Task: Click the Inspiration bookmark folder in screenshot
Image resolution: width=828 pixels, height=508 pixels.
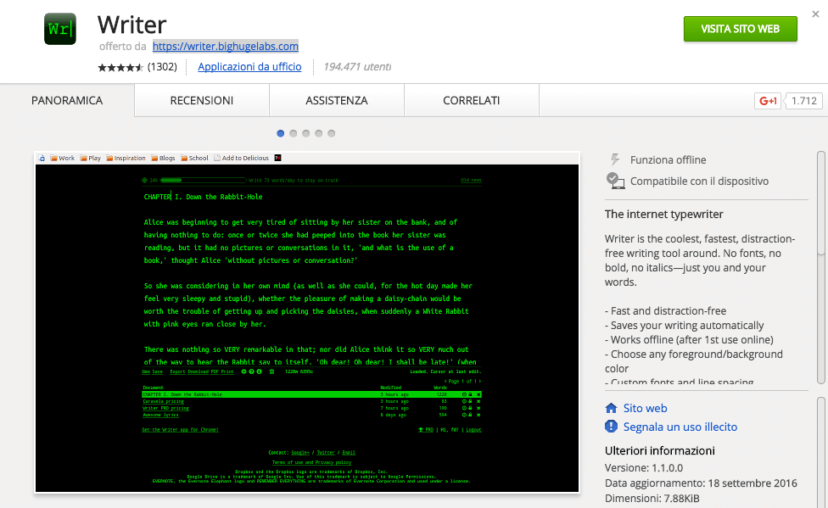Action: pyautogui.click(x=126, y=158)
